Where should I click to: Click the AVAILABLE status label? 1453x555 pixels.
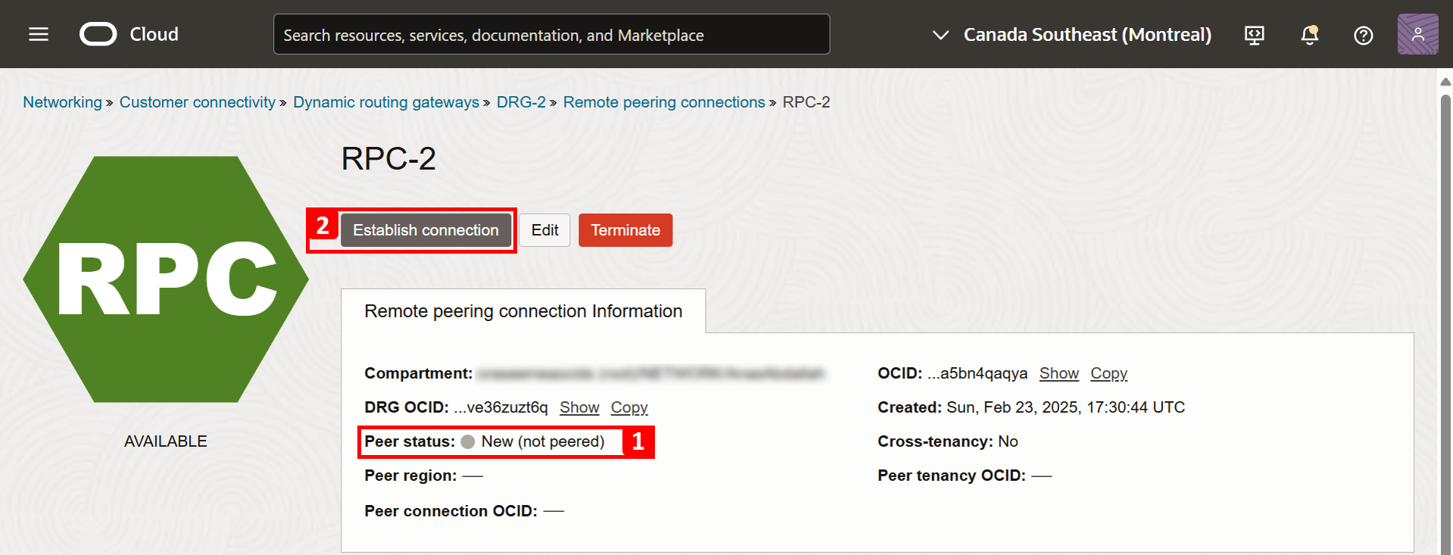pyautogui.click(x=166, y=441)
